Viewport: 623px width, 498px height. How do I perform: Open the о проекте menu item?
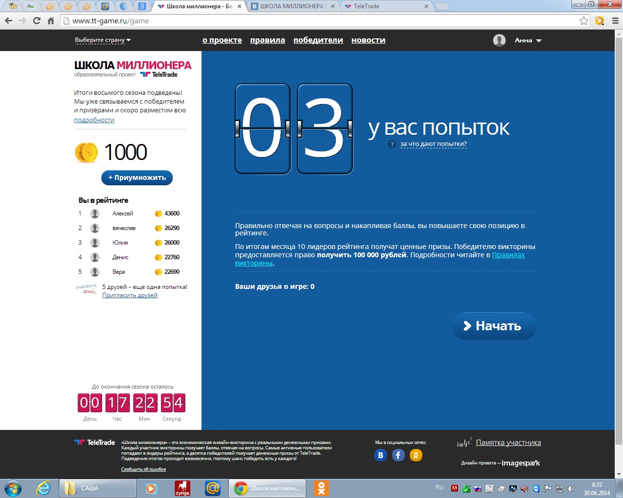point(222,40)
